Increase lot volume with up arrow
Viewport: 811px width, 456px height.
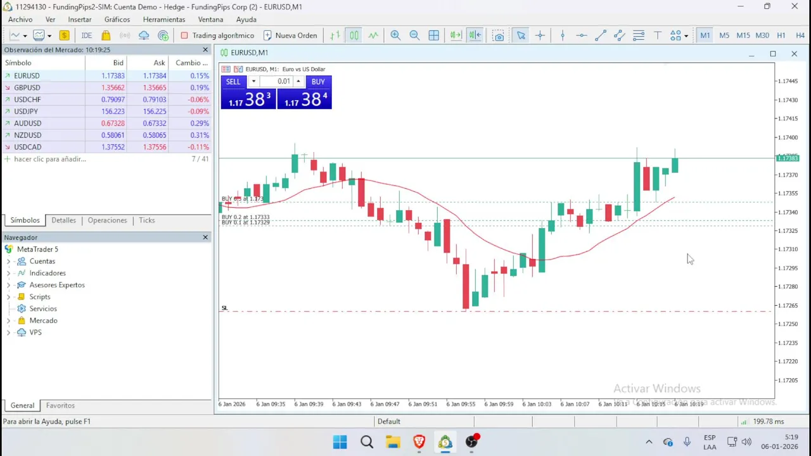[298, 82]
